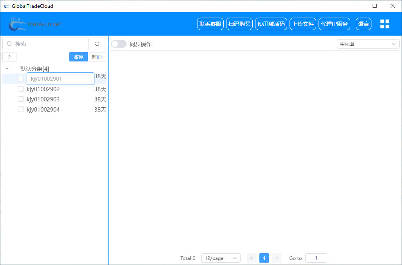The image size is (402, 265).
Task: Select the 名称 sort tab
Action: [x=78, y=57]
